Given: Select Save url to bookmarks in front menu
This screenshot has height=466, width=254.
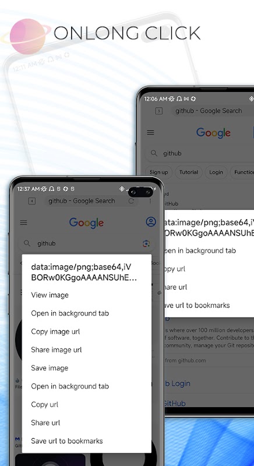Looking at the screenshot, I should coord(67,441).
